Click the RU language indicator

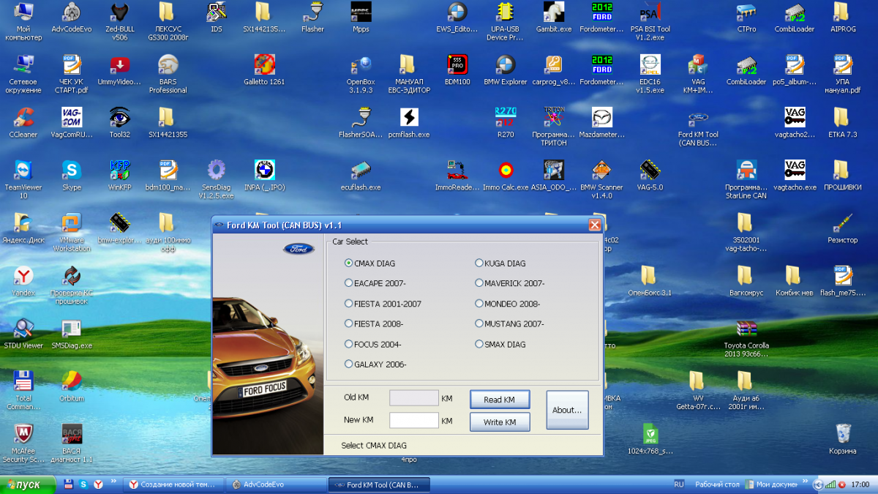coord(679,484)
